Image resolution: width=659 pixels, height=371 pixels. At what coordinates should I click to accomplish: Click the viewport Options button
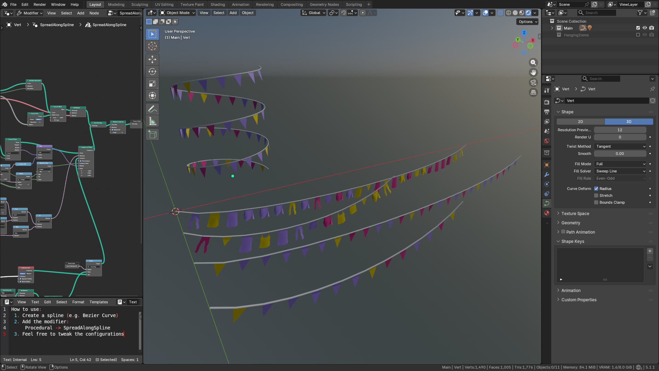pyautogui.click(x=528, y=22)
